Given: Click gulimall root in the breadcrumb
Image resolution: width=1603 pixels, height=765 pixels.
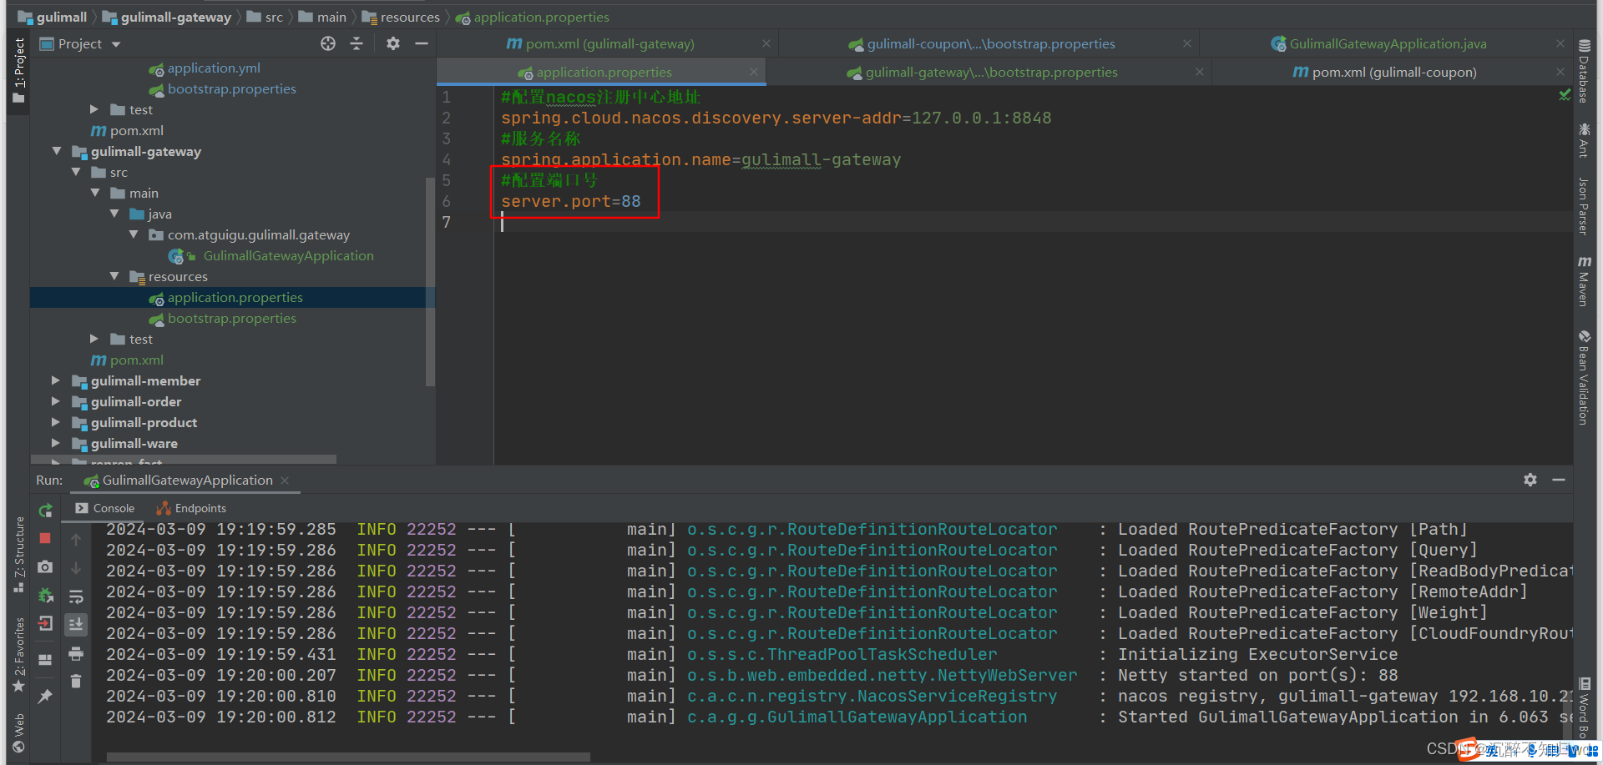Looking at the screenshot, I should (52, 17).
